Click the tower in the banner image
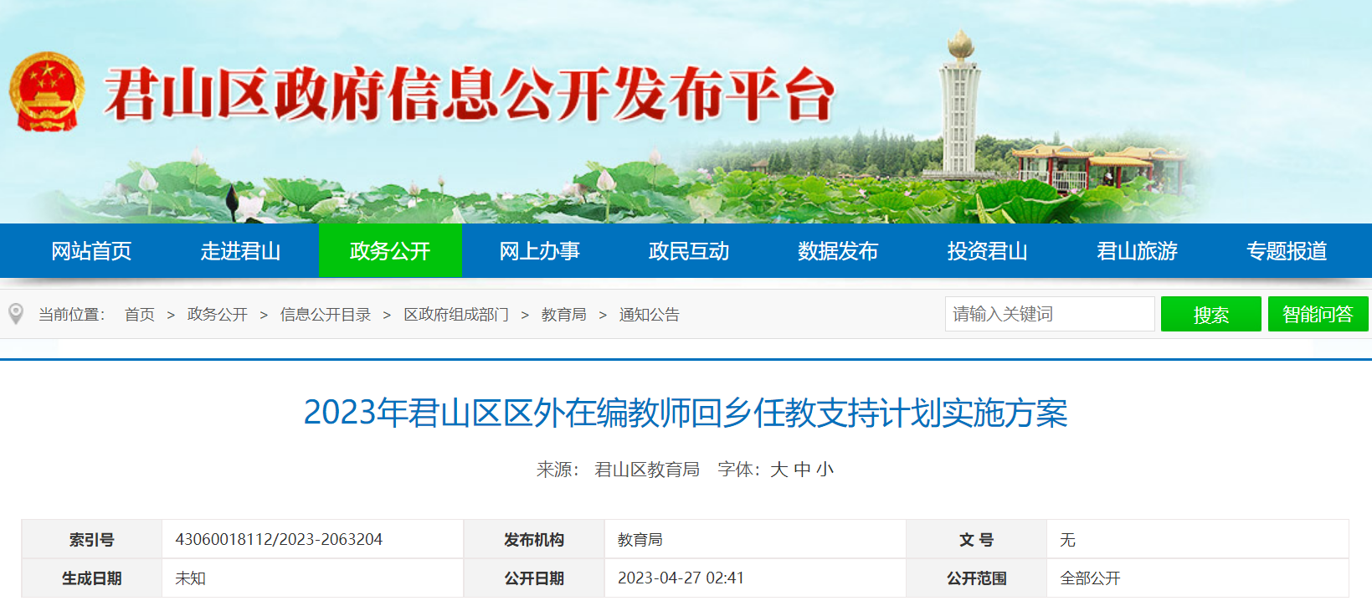 click(x=960, y=105)
